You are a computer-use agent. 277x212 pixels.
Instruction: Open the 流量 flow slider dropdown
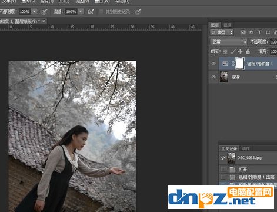click(x=81, y=12)
